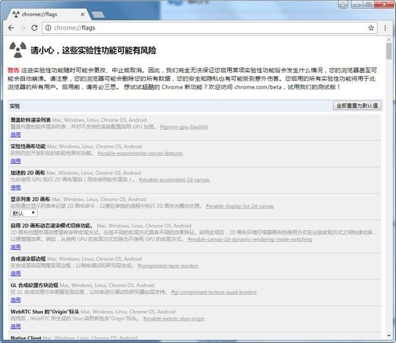Screen dimensions: 396x343
Task: Click the vertical scrollbar down arrow
Action: click(389, 337)
